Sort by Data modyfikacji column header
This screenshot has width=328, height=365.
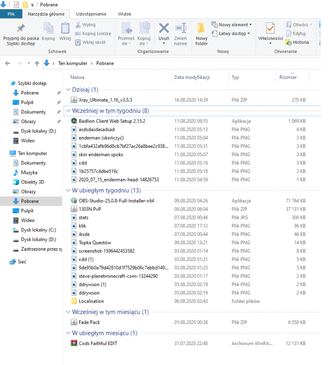(x=192, y=77)
